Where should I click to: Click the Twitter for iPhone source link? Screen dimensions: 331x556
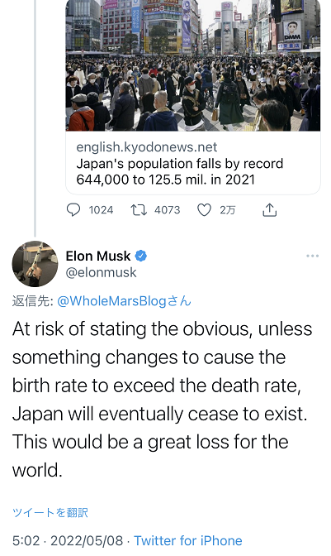(188, 541)
